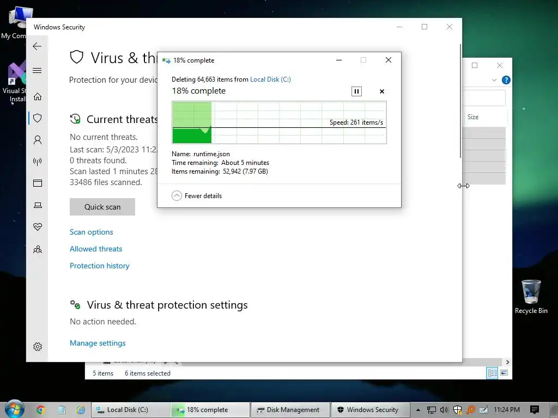
Task: Switch Explorer to large icons view
Action: (x=504, y=373)
